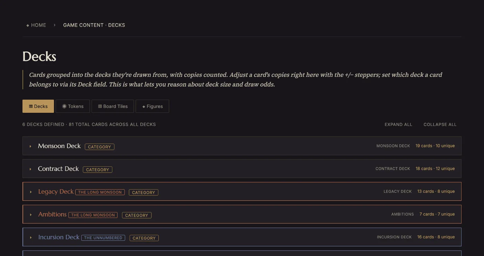Expand the Ambitions deck arrow

(x=31, y=215)
